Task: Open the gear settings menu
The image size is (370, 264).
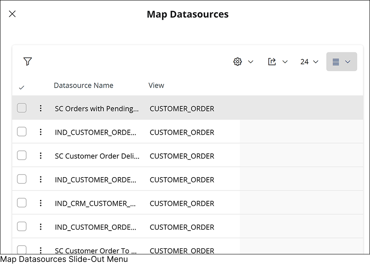Action: (238, 62)
